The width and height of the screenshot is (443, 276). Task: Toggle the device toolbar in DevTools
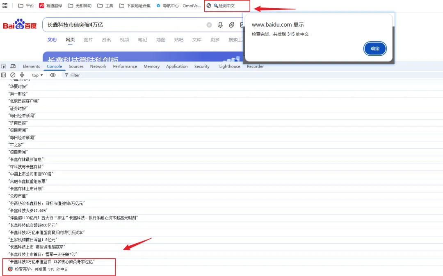13,66
